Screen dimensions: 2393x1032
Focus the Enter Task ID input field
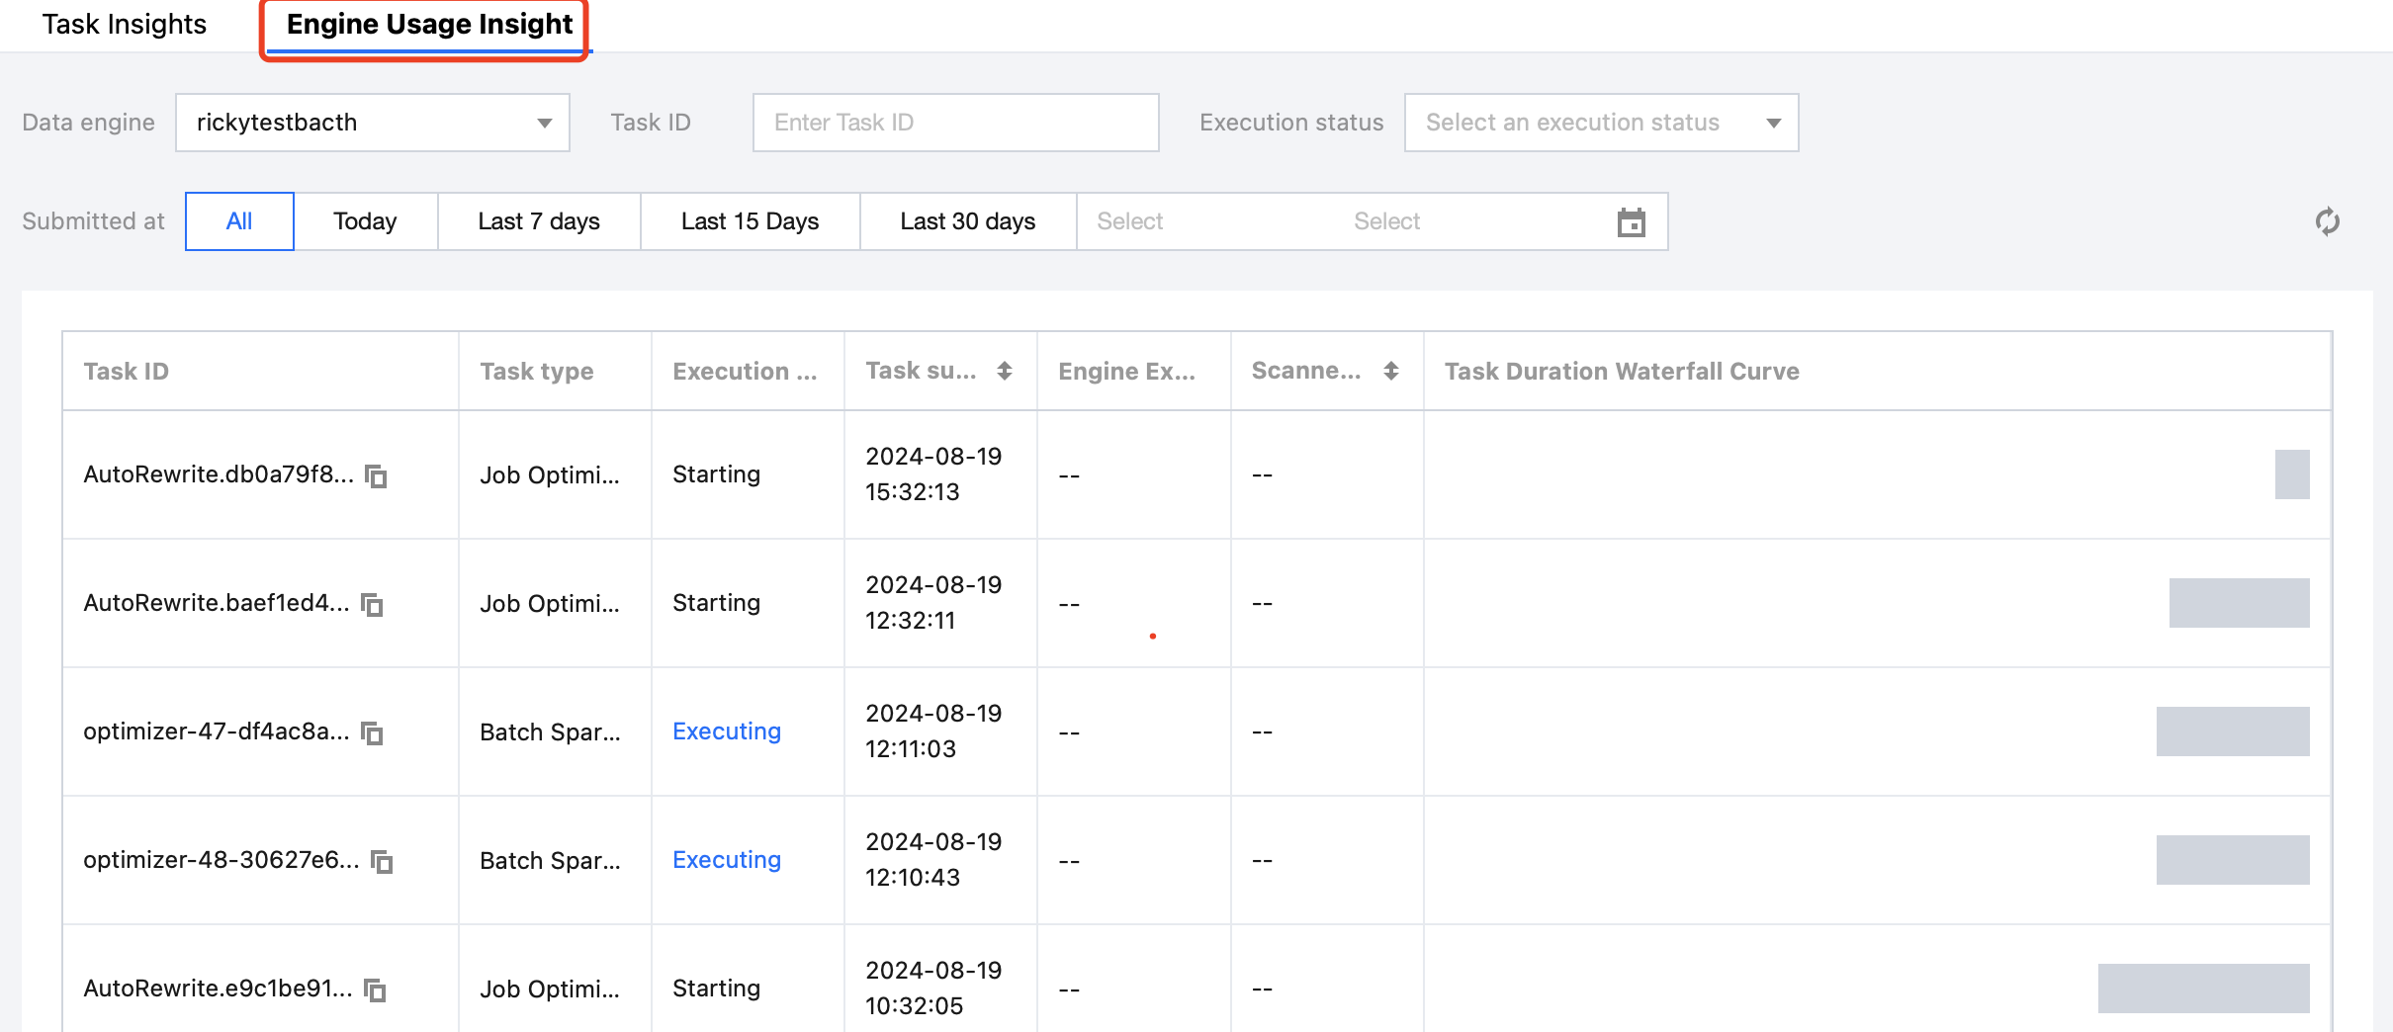click(954, 123)
